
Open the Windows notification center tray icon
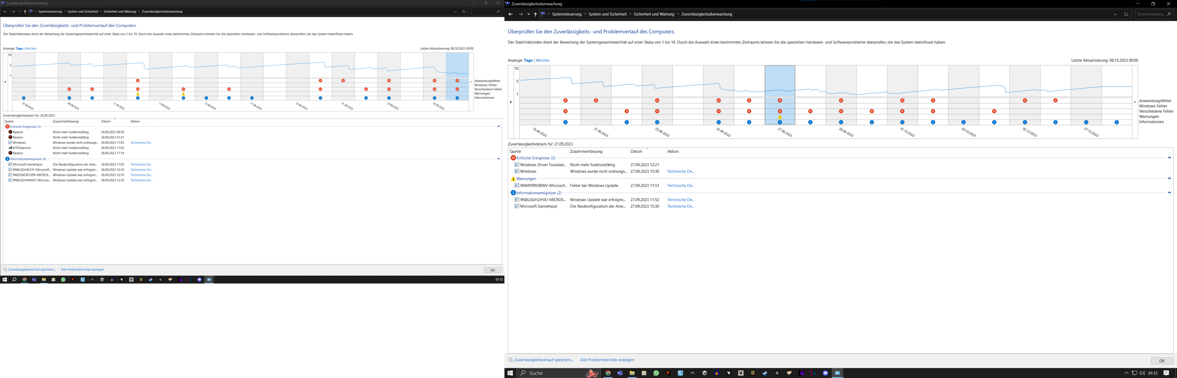point(1166,373)
